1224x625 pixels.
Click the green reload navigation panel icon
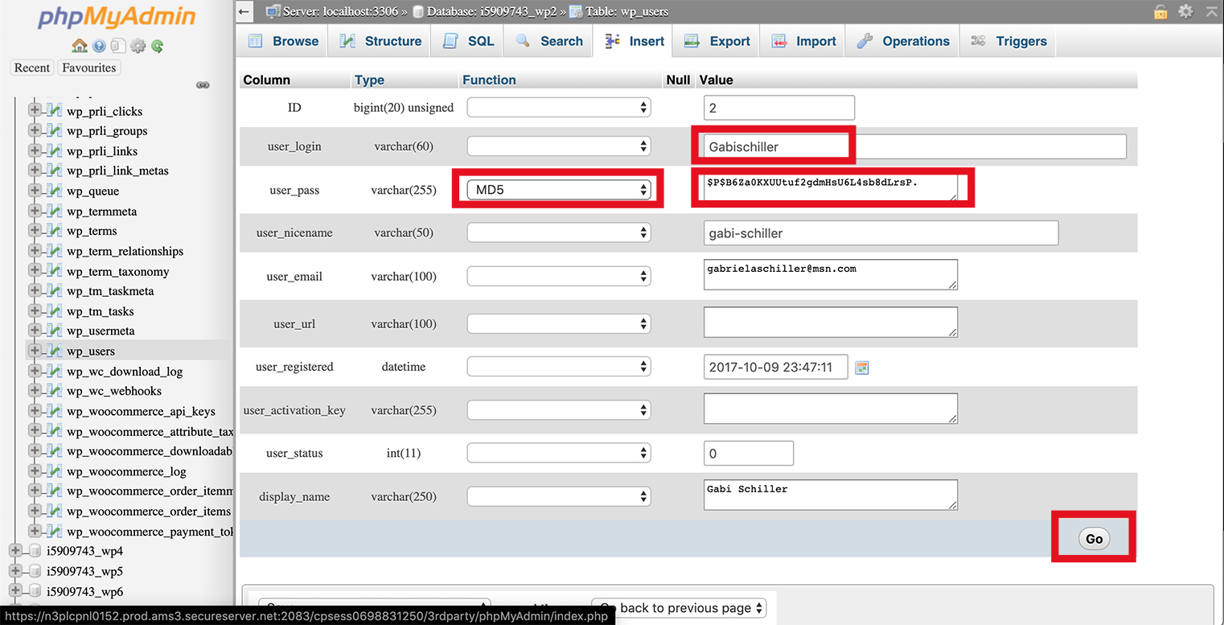click(158, 46)
